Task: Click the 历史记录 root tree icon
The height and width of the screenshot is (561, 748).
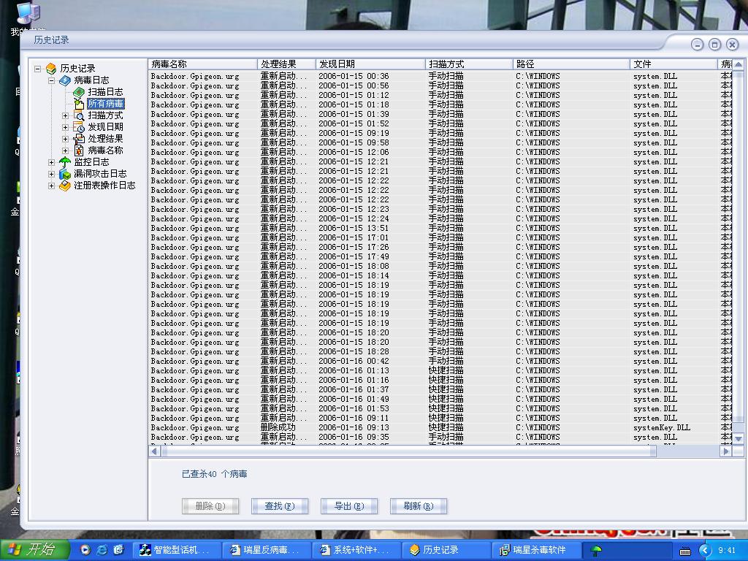Action: [x=51, y=69]
